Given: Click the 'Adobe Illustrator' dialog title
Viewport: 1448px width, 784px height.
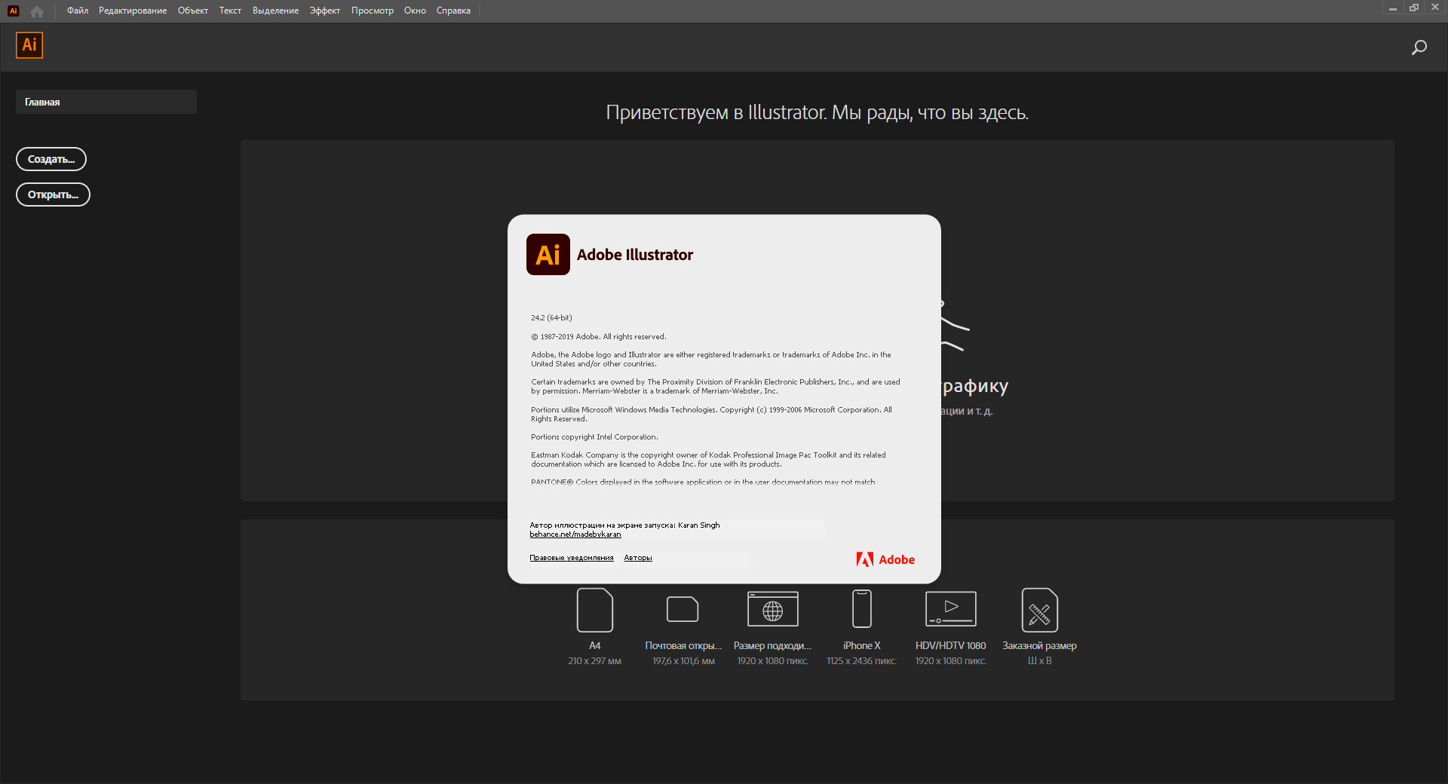Looking at the screenshot, I should click(x=635, y=255).
